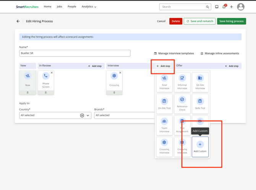Open the People menu item
The width and height of the screenshot is (256, 190).
tap(72, 7)
